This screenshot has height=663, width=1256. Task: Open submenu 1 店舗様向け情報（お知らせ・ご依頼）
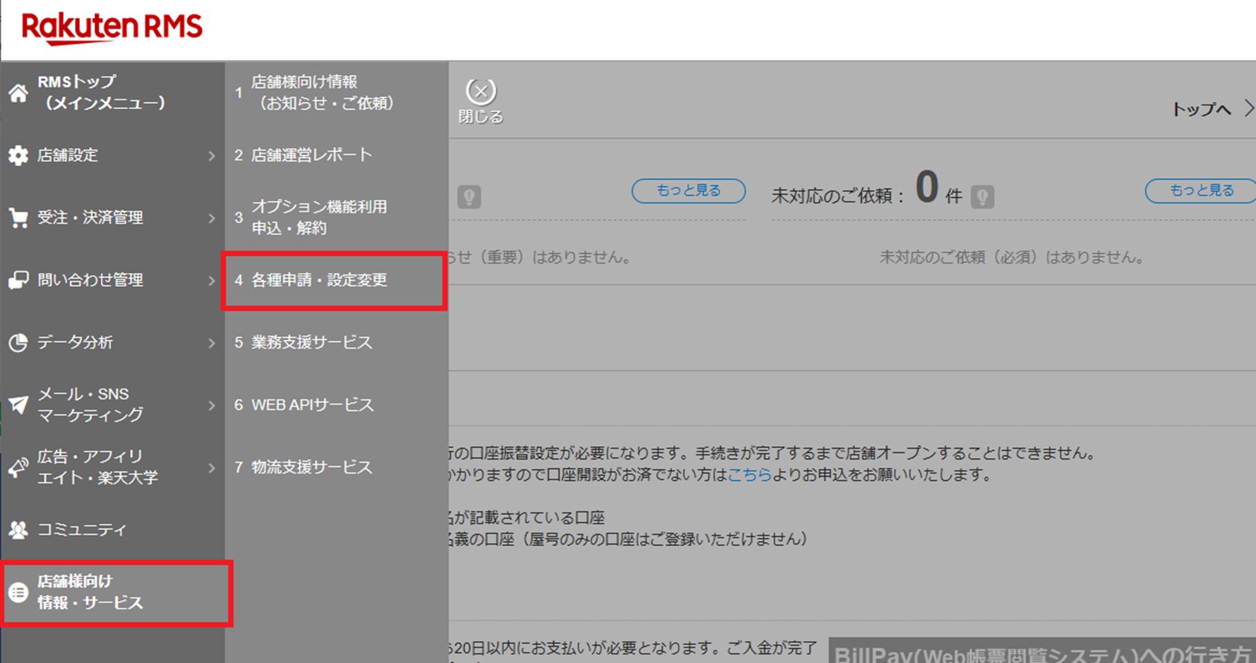[336, 92]
